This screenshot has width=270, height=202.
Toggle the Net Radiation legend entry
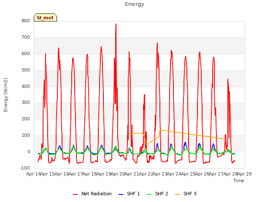(x=92, y=194)
